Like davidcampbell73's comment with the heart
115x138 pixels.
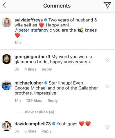(107, 127)
